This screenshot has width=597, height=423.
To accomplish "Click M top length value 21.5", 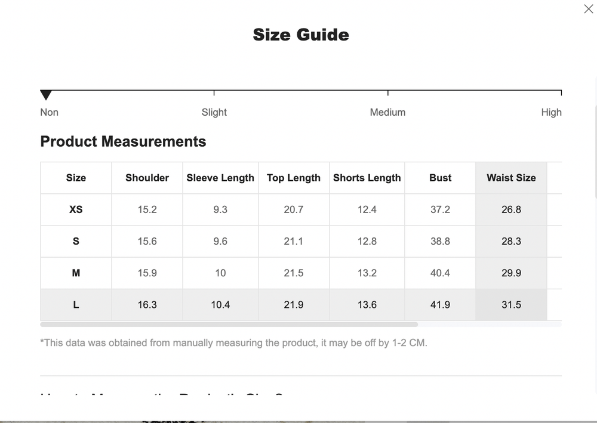I will click(294, 273).
